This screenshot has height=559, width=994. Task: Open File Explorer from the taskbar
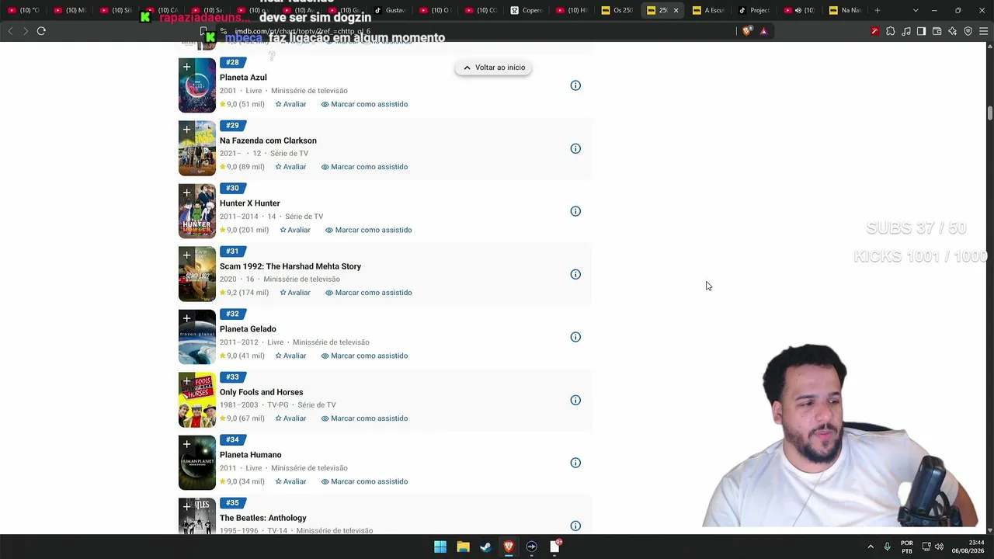(x=463, y=547)
